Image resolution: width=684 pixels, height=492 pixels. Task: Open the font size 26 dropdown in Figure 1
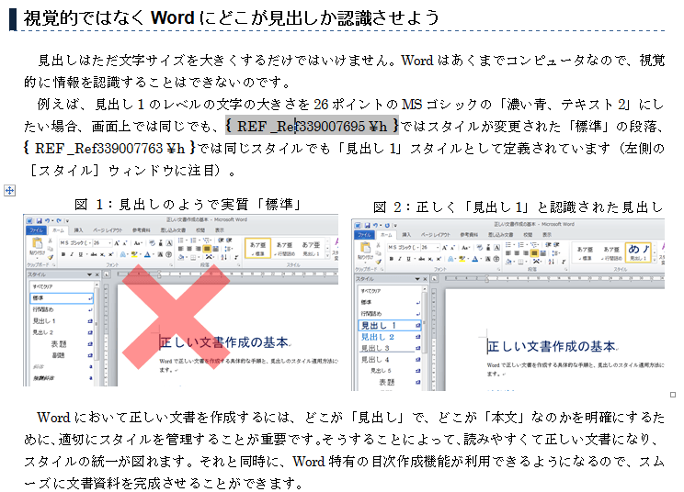109,243
